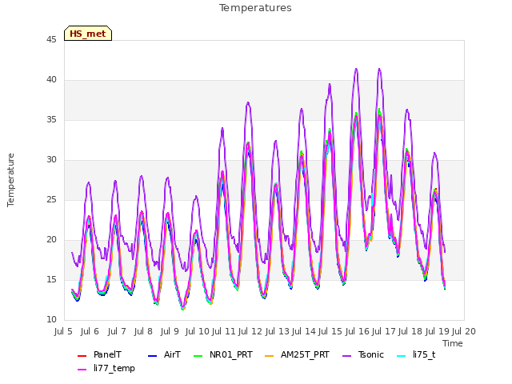Click the Jul 19 x-axis tick label
Screen dimensions: 512x384
[x=438, y=331]
